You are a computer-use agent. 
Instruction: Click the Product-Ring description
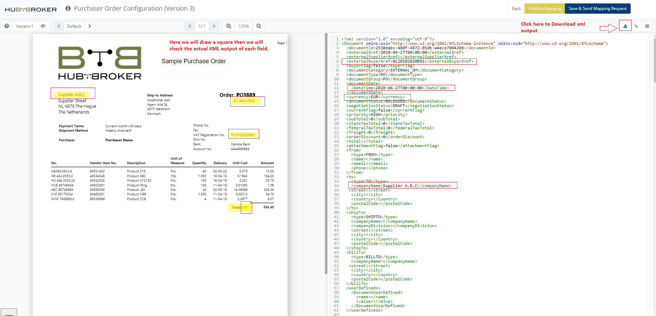[137, 185]
